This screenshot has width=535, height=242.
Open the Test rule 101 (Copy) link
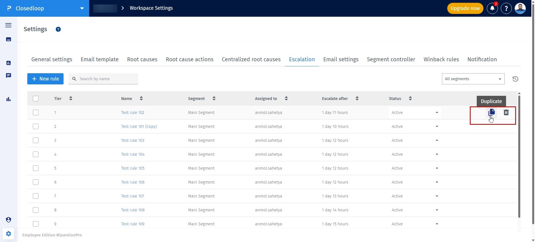[139, 126]
